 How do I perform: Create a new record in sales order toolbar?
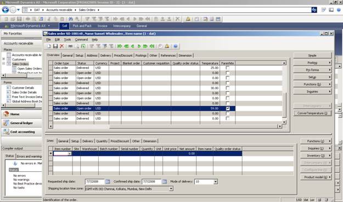click(x=49, y=46)
